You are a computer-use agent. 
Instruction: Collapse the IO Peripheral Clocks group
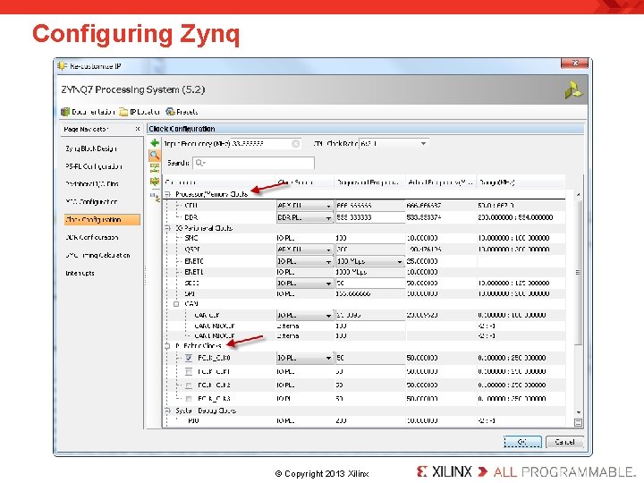point(167,228)
